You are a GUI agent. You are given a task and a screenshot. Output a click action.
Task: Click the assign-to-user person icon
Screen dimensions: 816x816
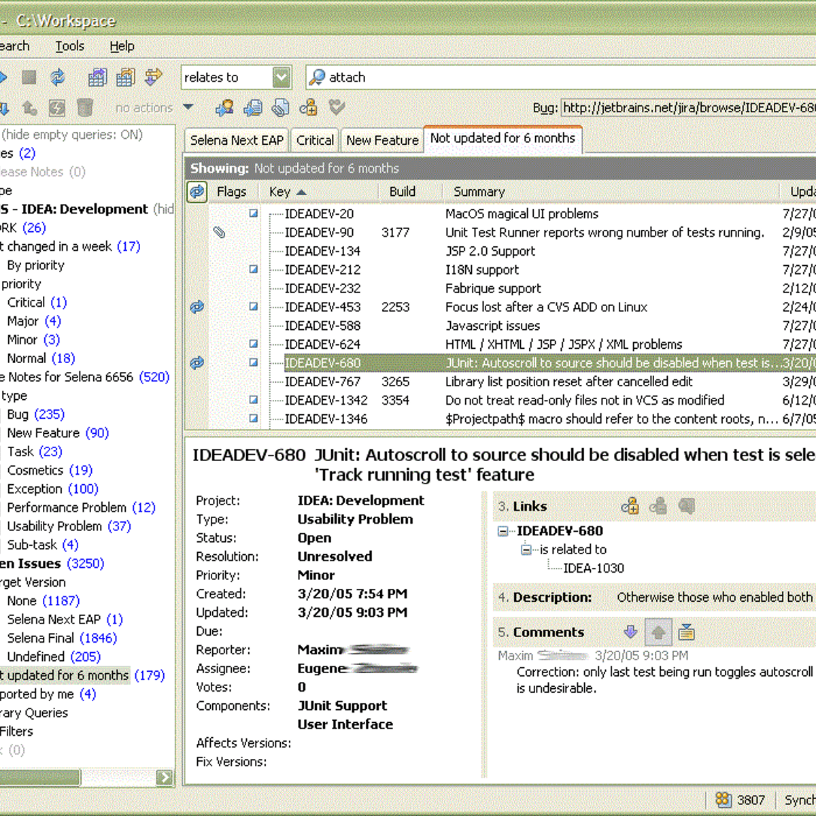pyautogui.click(x=224, y=107)
